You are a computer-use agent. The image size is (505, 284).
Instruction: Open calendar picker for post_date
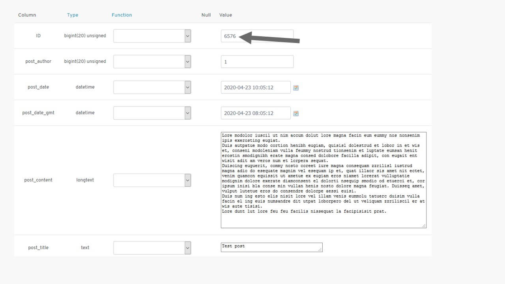coord(296,88)
